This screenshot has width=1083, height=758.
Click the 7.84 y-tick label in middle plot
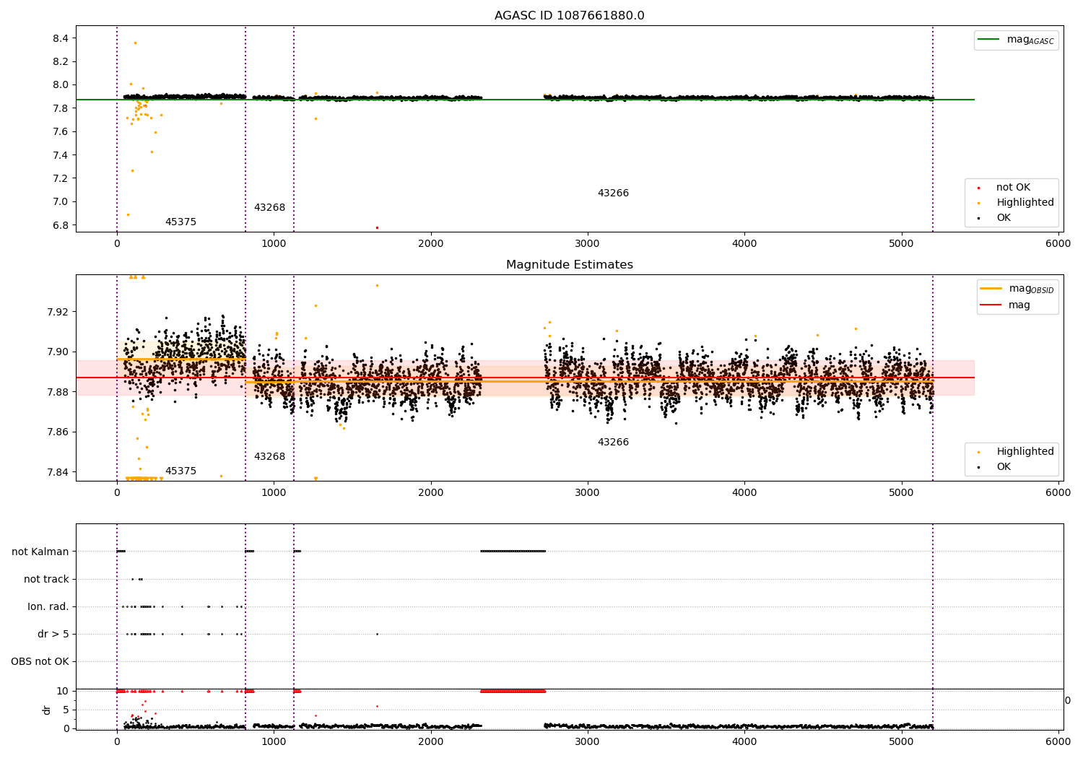(58, 472)
